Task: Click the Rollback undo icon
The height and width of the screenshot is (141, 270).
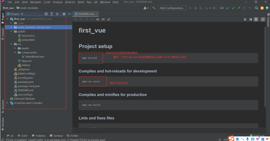Action: point(250,8)
